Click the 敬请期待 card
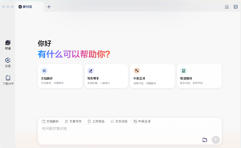This screenshot has width=241, height=148. 199,76
